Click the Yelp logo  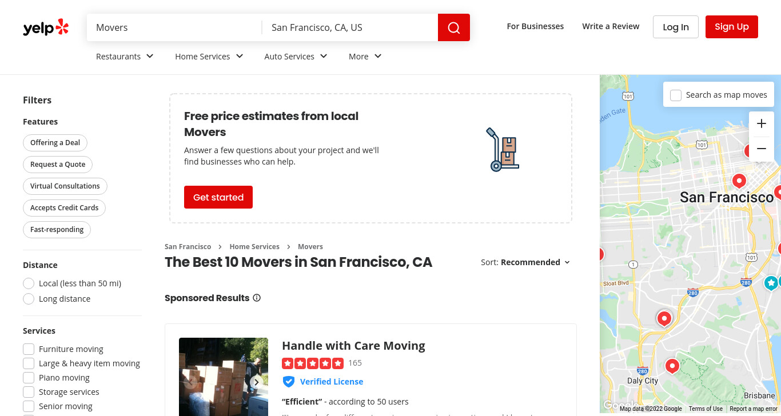pos(46,27)
